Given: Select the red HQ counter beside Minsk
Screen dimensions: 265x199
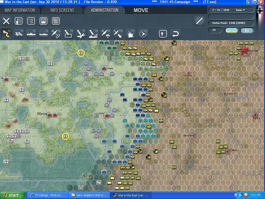Looking at the screenshot, I should tap(55, 115).
